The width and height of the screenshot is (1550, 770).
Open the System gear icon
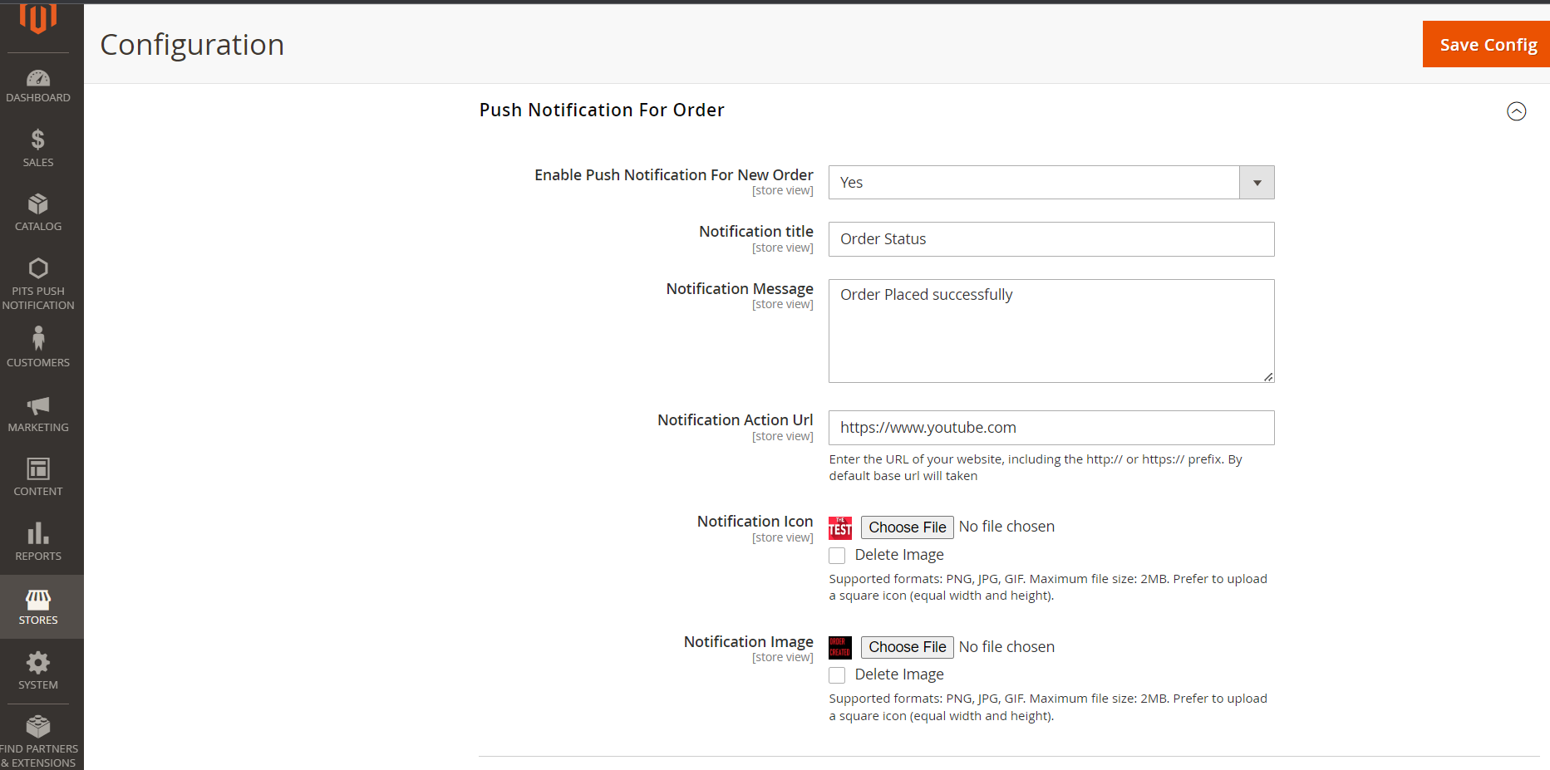[38, 663]
